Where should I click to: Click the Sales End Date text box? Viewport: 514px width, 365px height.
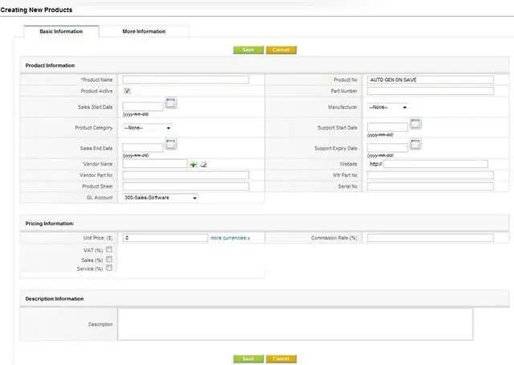coord(143,148)
